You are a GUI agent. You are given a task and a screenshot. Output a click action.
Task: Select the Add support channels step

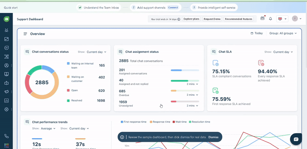click(155, 8)
